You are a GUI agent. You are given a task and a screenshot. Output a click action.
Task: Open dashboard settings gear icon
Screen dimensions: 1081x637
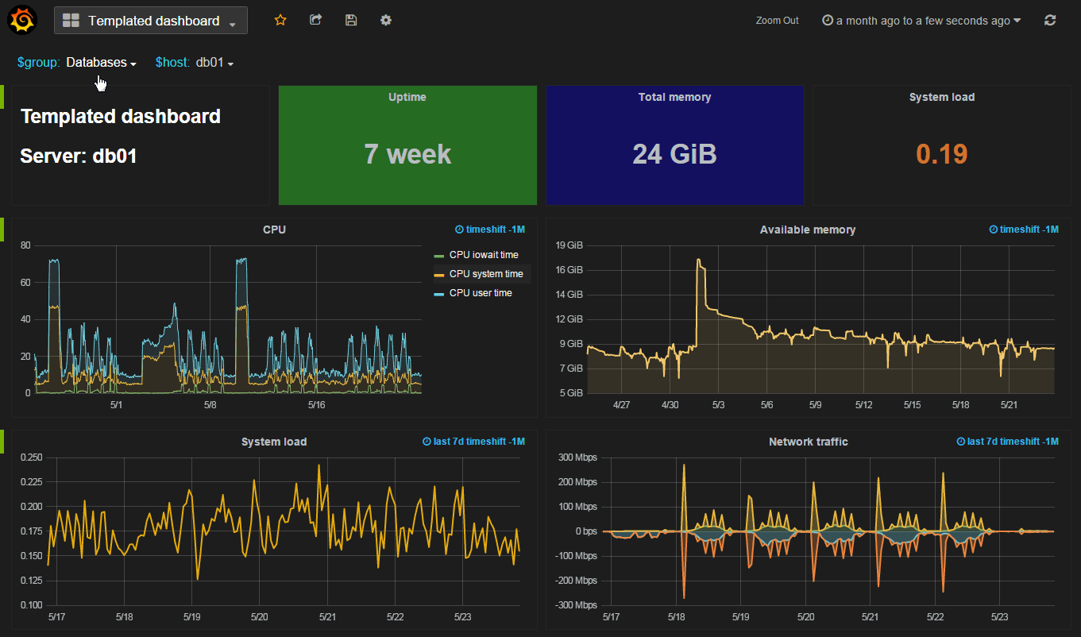coord(386,20)
